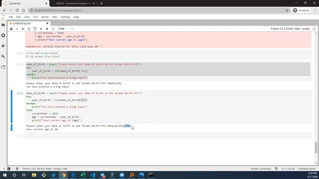Click the terminal count icon in status bar
This screenshot has height=179, width=319.
click(x=9, y=169)
